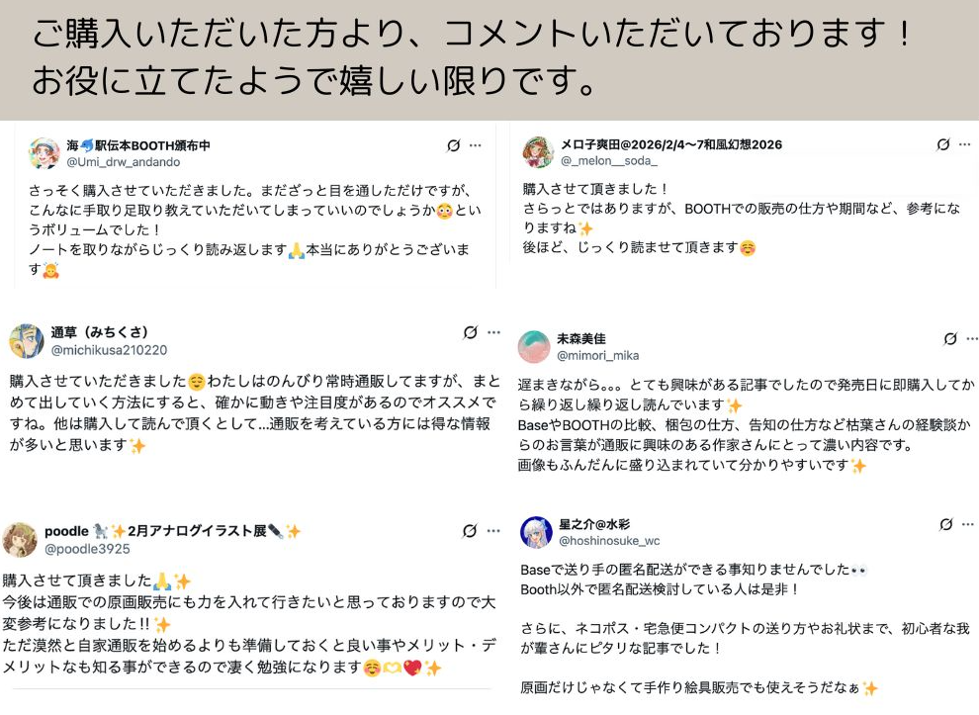This screenshot has height=715, width=979.
Task: Open 未森美佳's round profile picture
Action: (x=534, y=347)
